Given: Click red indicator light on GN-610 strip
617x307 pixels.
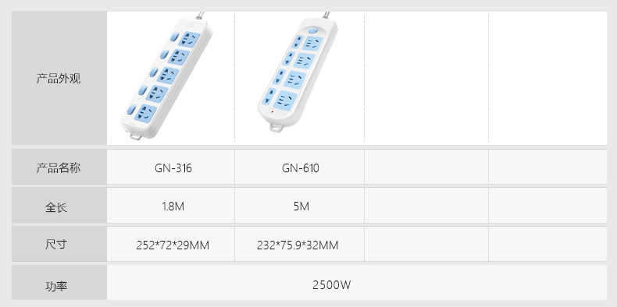Looking at the screenshot, I should [272, 112].
